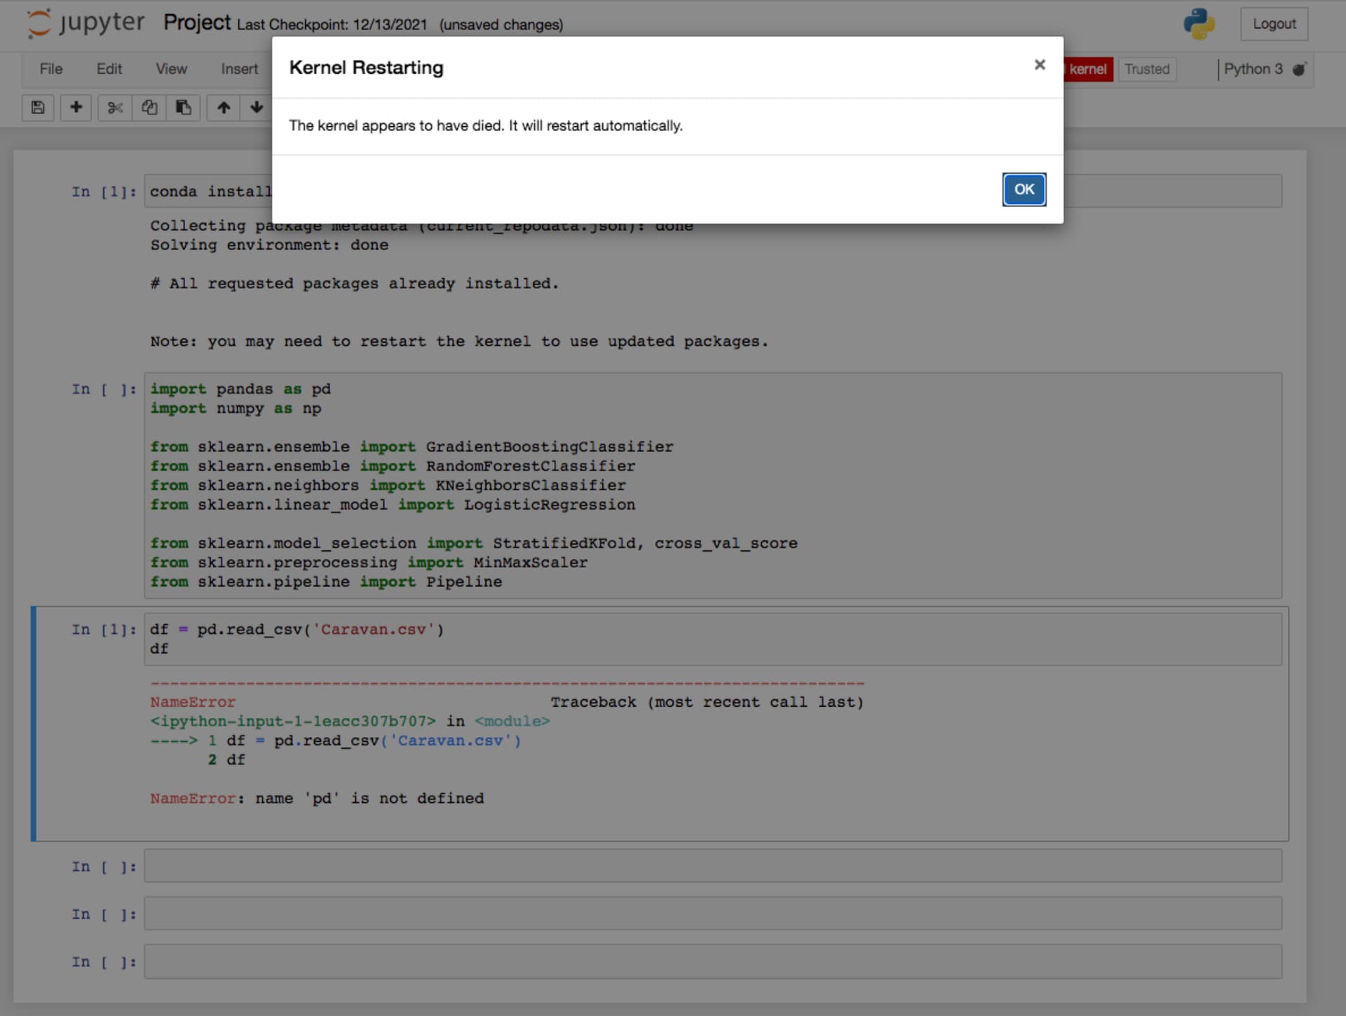Move the selected cell up
Viewport: 1346px width, 1016px height.
tap(223, 107)
